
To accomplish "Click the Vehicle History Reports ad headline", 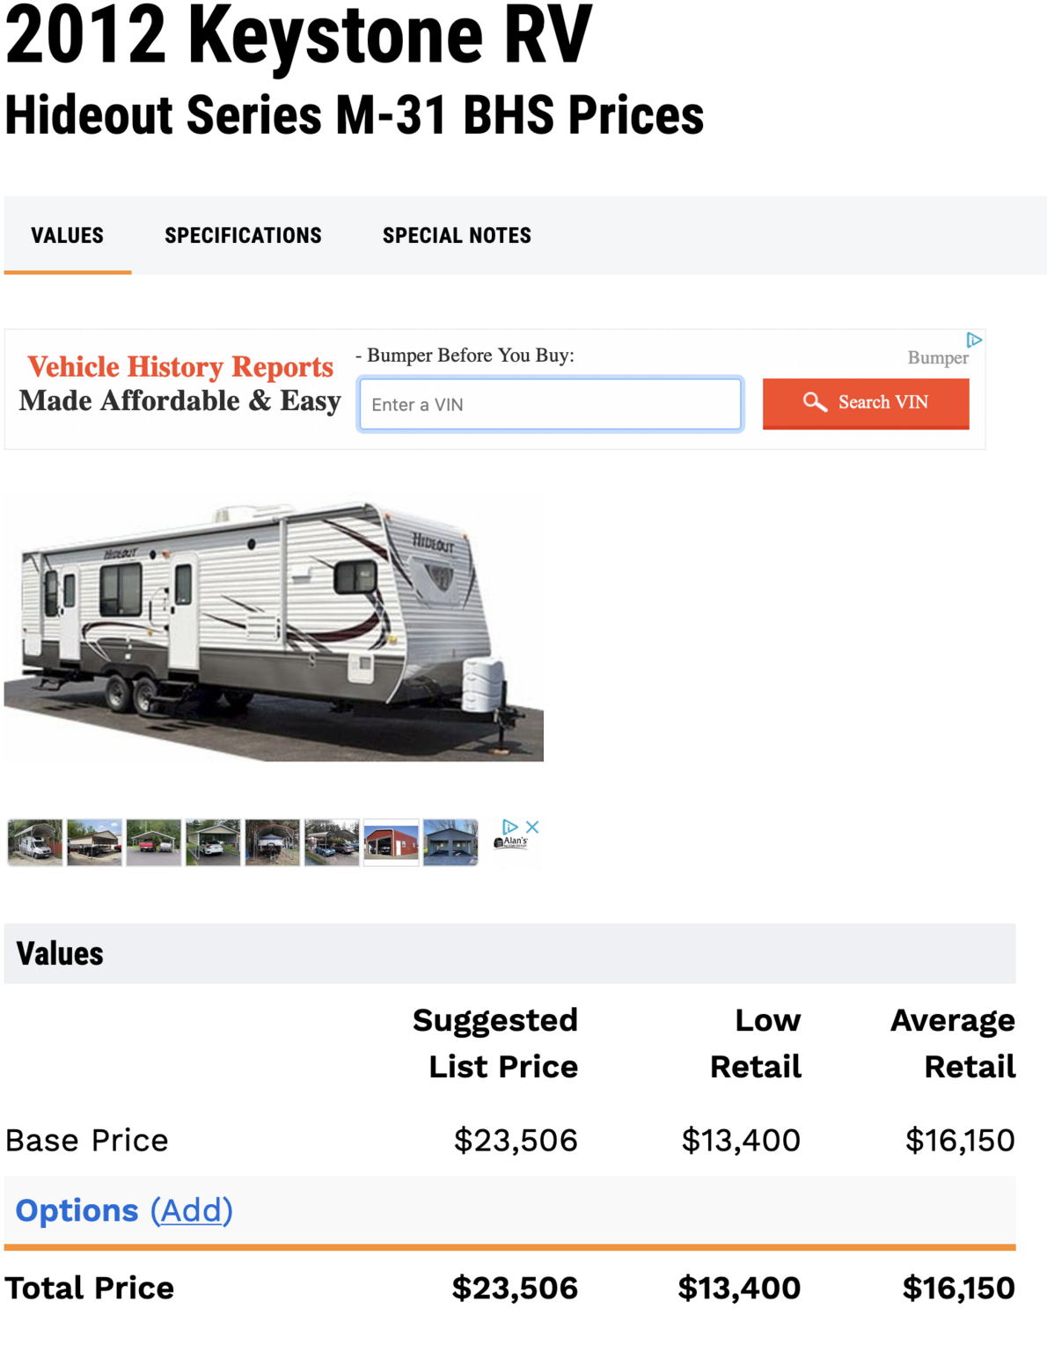I will pos(180,366).
